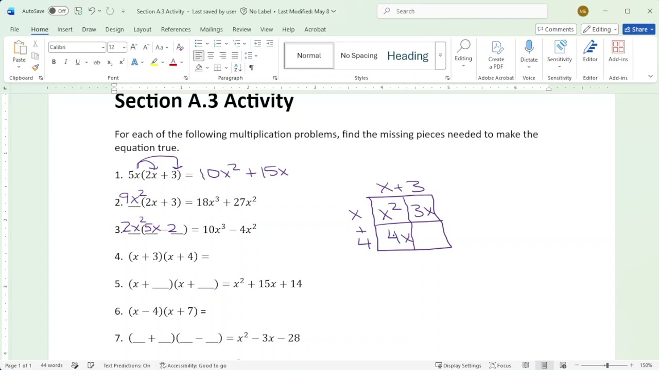
Task: Collapse the ribbon with the chevron
Action: 650,77
